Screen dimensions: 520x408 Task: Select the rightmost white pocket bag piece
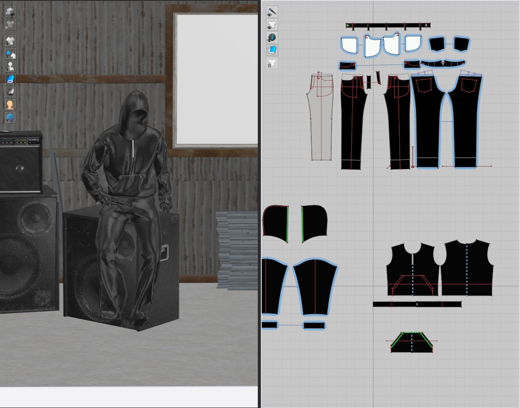413,44
